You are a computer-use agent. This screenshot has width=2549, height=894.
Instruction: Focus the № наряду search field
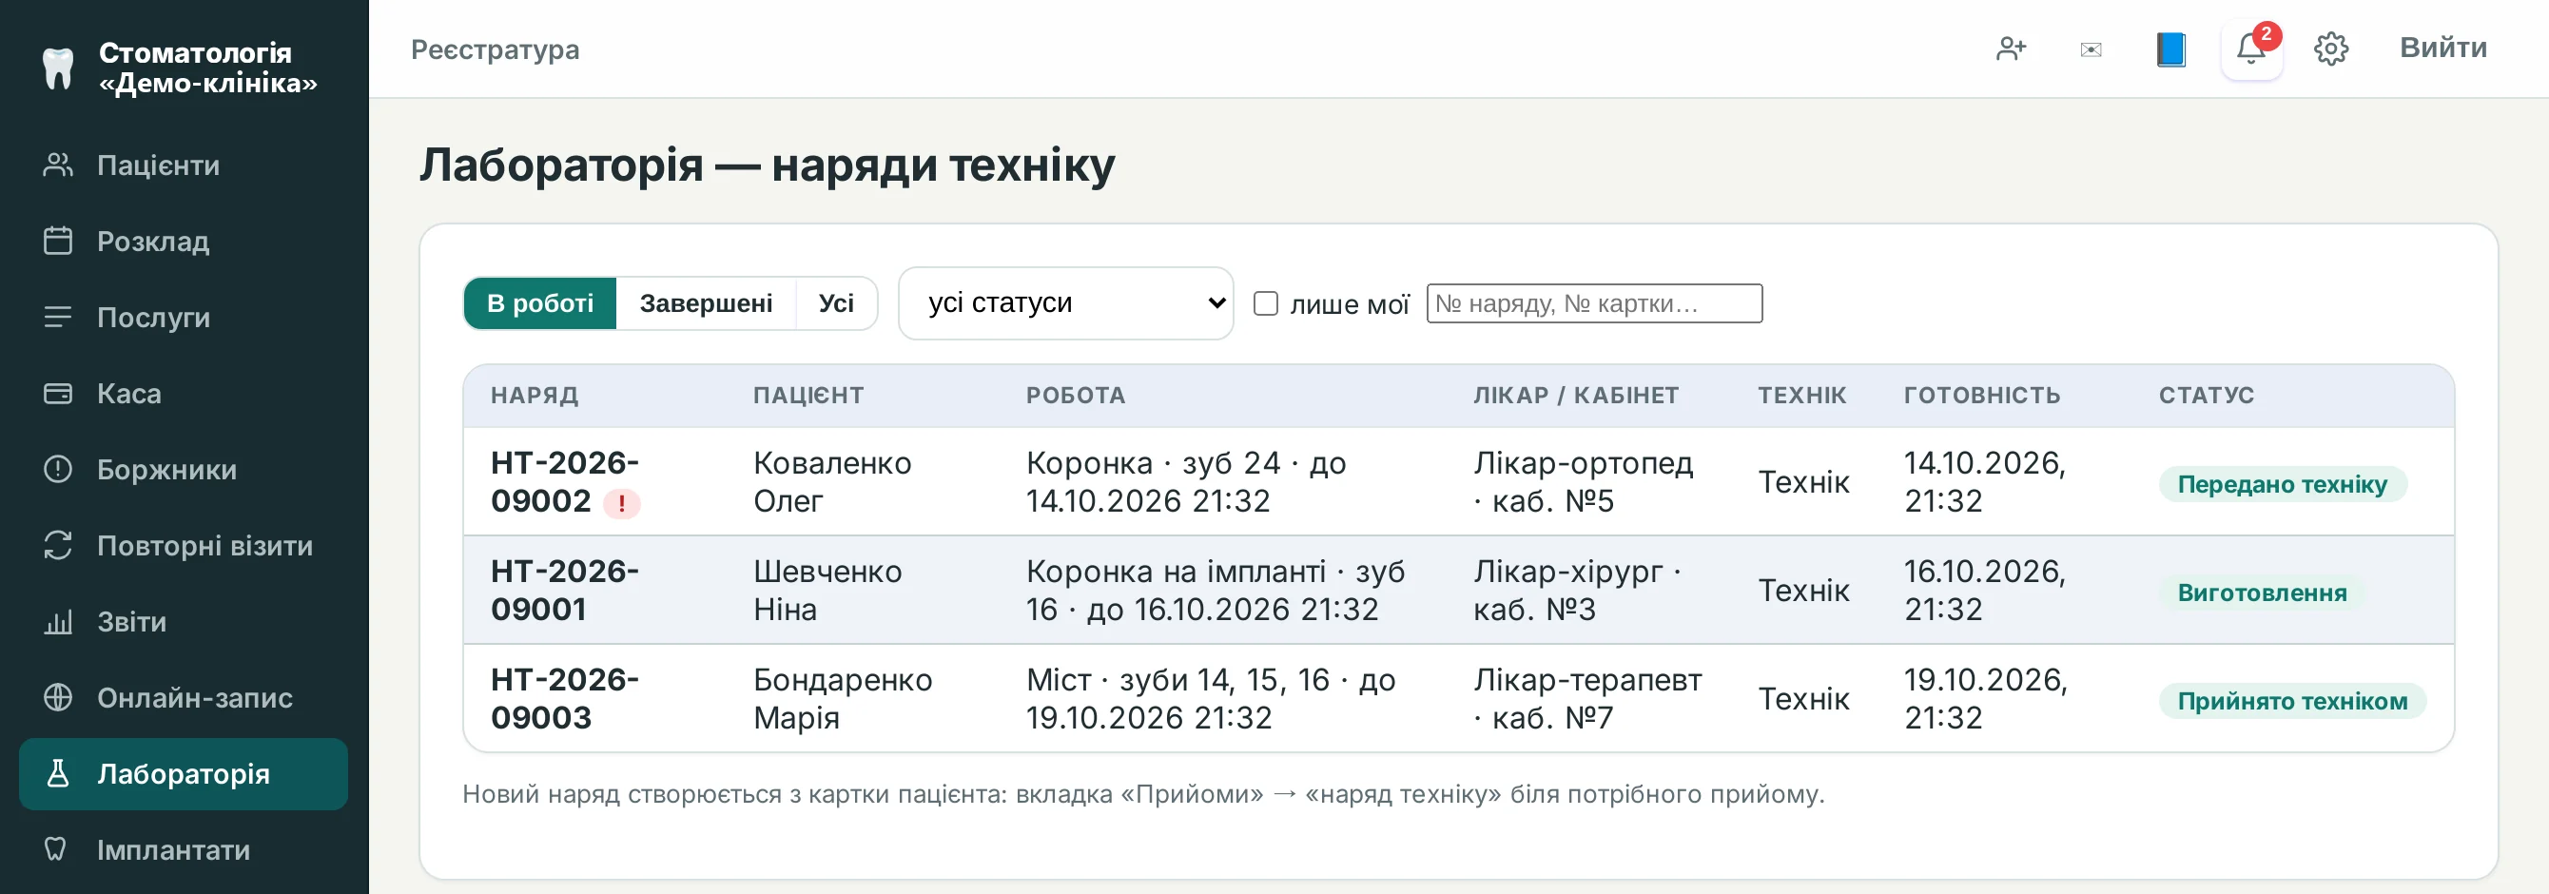pos(1594,303)
